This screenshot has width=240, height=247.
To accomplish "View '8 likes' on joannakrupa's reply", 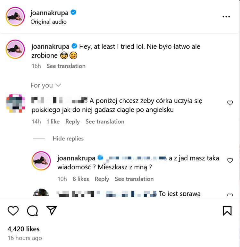I will click(81, 179).
